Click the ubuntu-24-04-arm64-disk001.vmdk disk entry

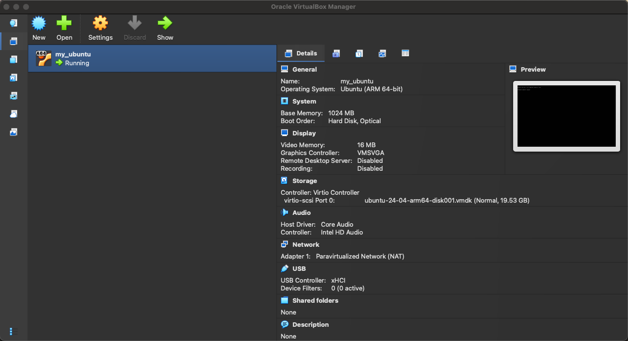coord(447,201)
